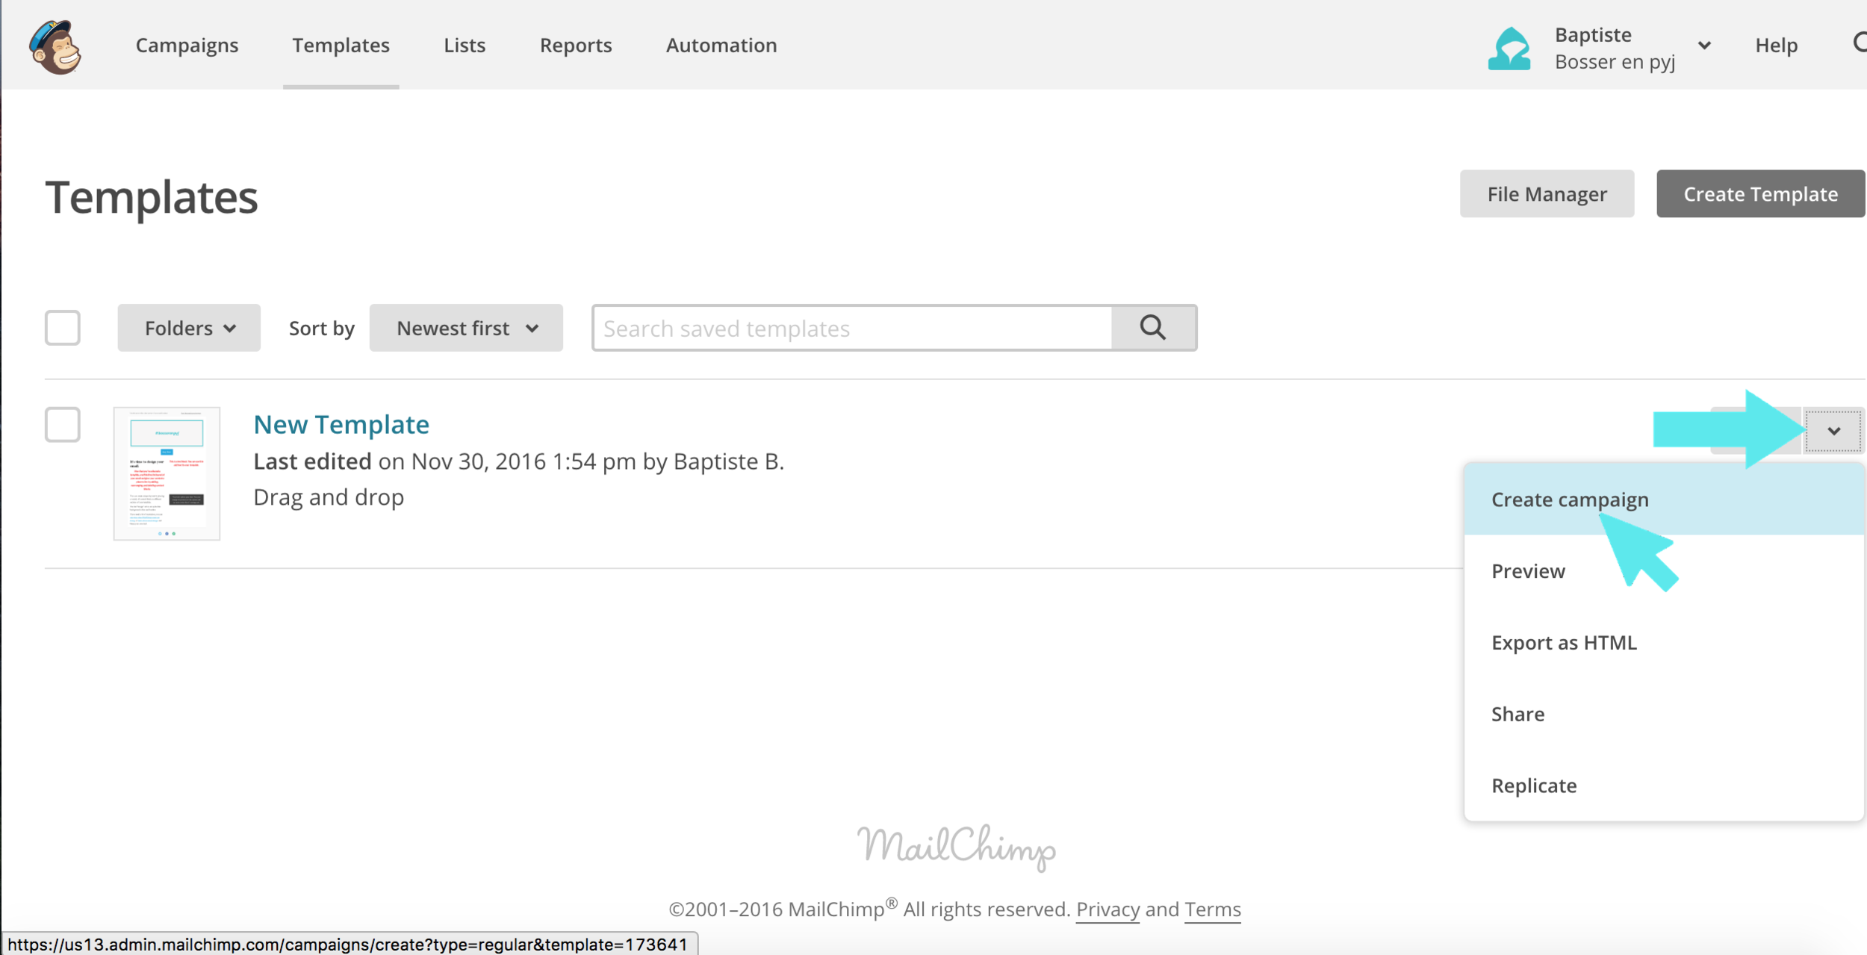The image size is (1867, 955).
Task: Open the Folders dropdown
Action: click(x=189, y=328)
